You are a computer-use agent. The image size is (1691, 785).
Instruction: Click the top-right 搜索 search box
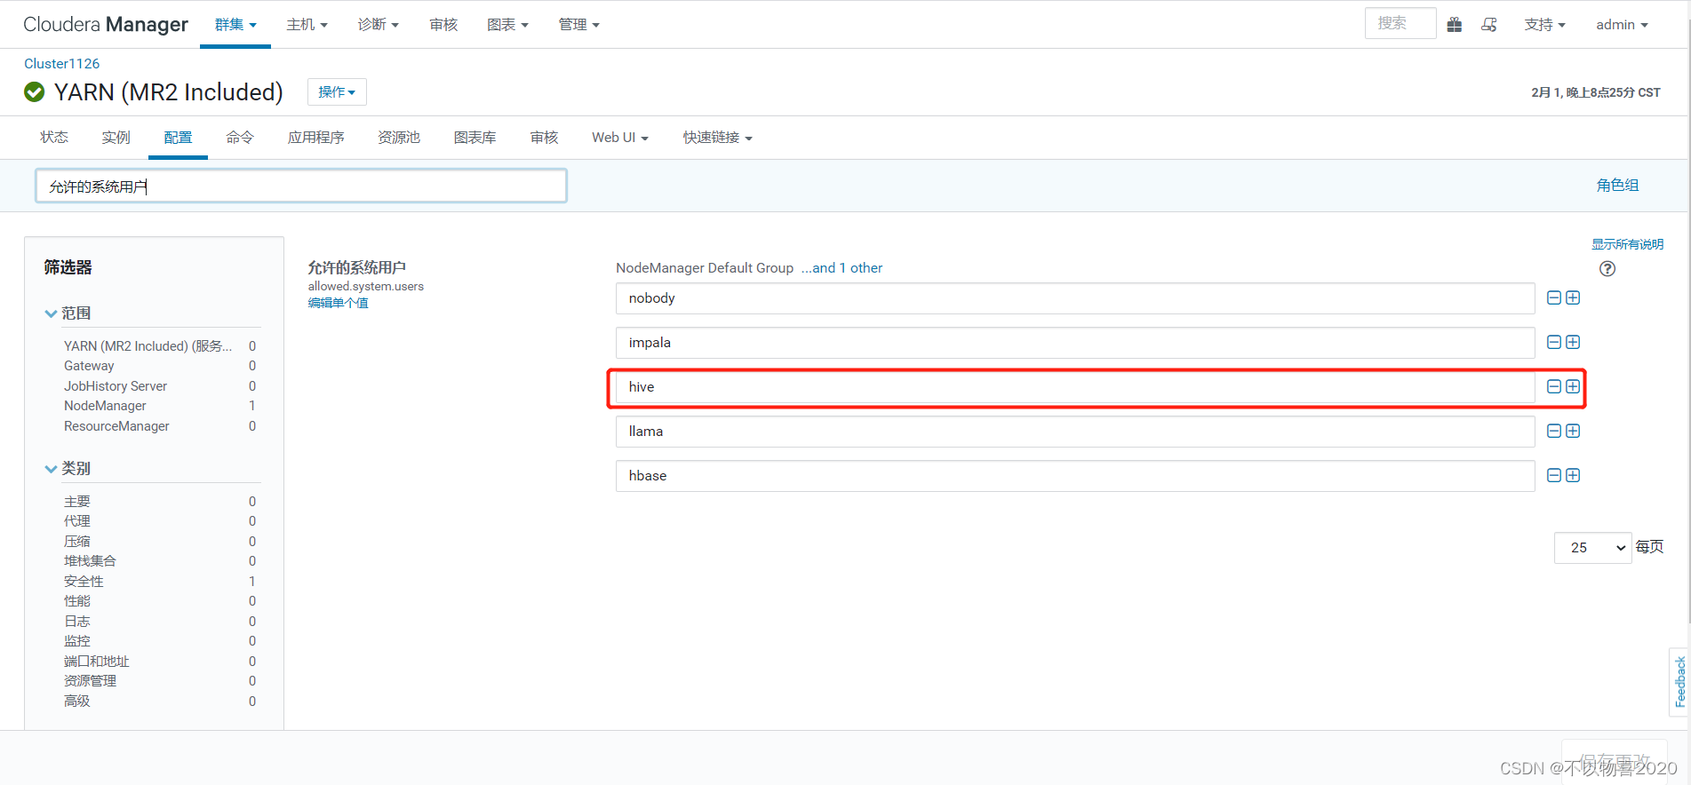(x=1400, y=23)
